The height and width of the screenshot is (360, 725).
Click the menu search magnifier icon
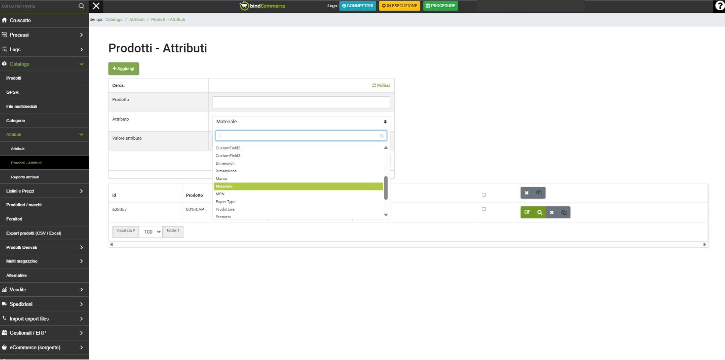[x=81, y=6]
